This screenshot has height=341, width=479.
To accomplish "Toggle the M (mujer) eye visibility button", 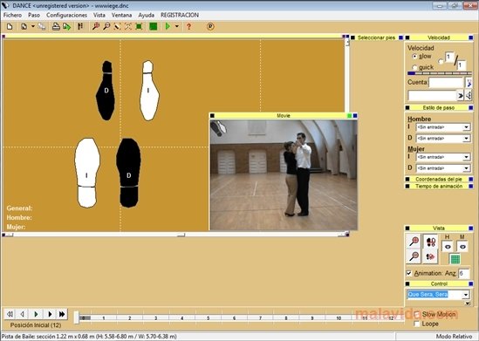I will pos(462,246).
